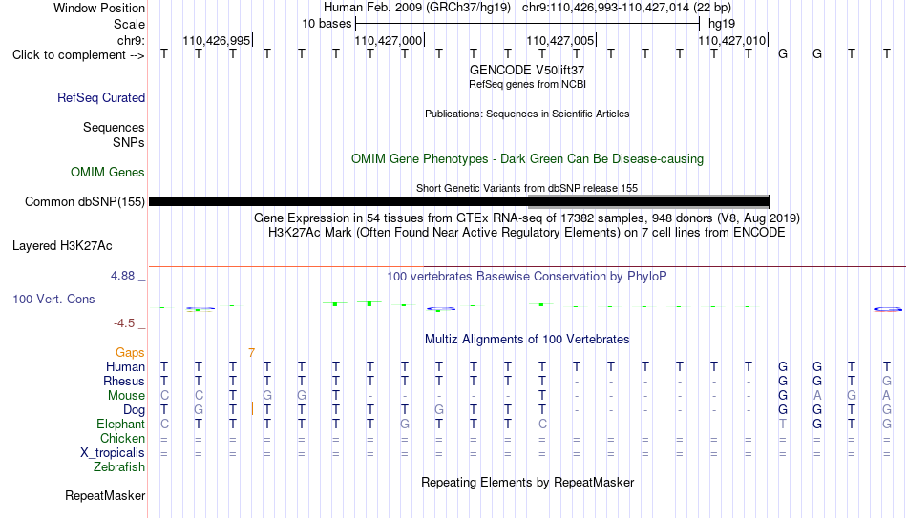Click the RefSeq Curated track label
The height and width of the screenshot is (518, 907).
click(101, 97)
